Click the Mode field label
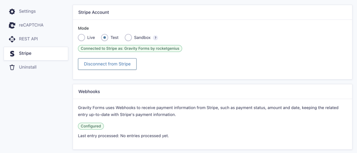Image resolution: width=357 pixels, height=153 pixels. (83, 29)
